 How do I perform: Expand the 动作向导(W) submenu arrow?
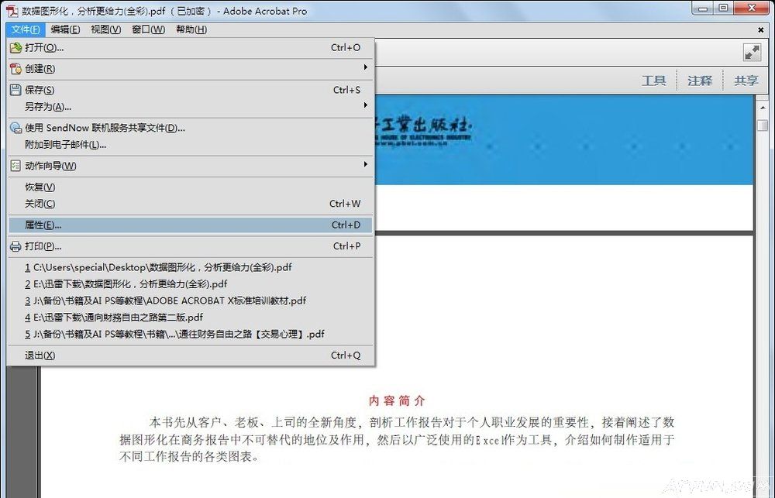coord(365,164)
